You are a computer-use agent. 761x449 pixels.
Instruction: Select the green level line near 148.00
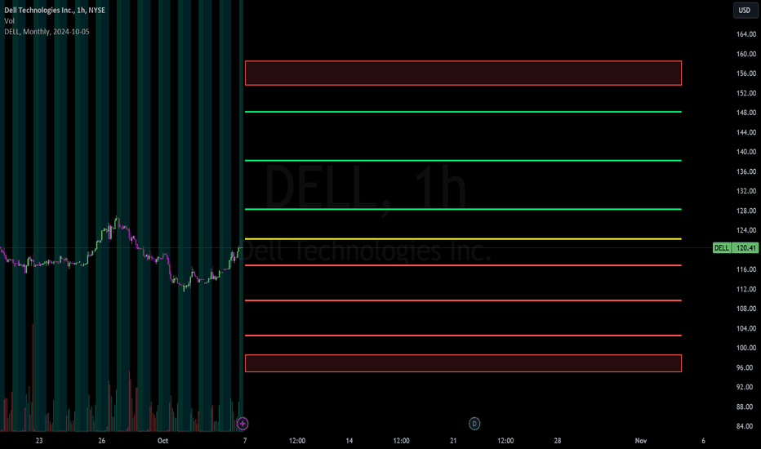463,112
